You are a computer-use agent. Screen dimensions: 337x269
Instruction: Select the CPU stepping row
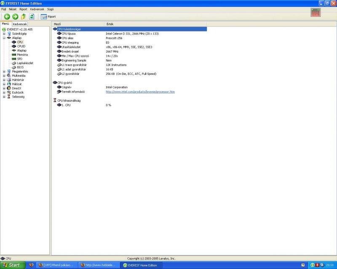130,43
